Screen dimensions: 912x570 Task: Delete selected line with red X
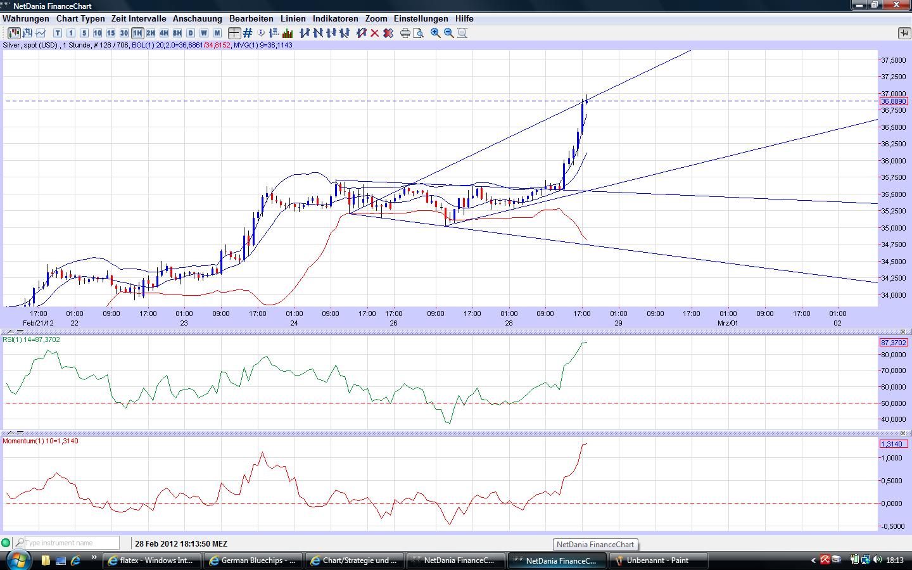[375, 33]
